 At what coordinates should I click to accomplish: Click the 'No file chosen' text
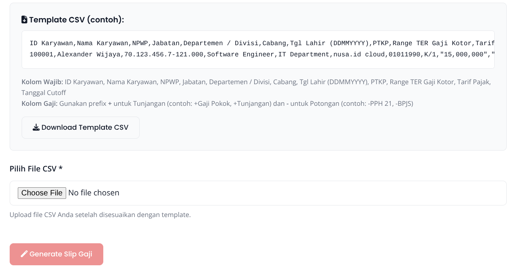tap(94, 193)
